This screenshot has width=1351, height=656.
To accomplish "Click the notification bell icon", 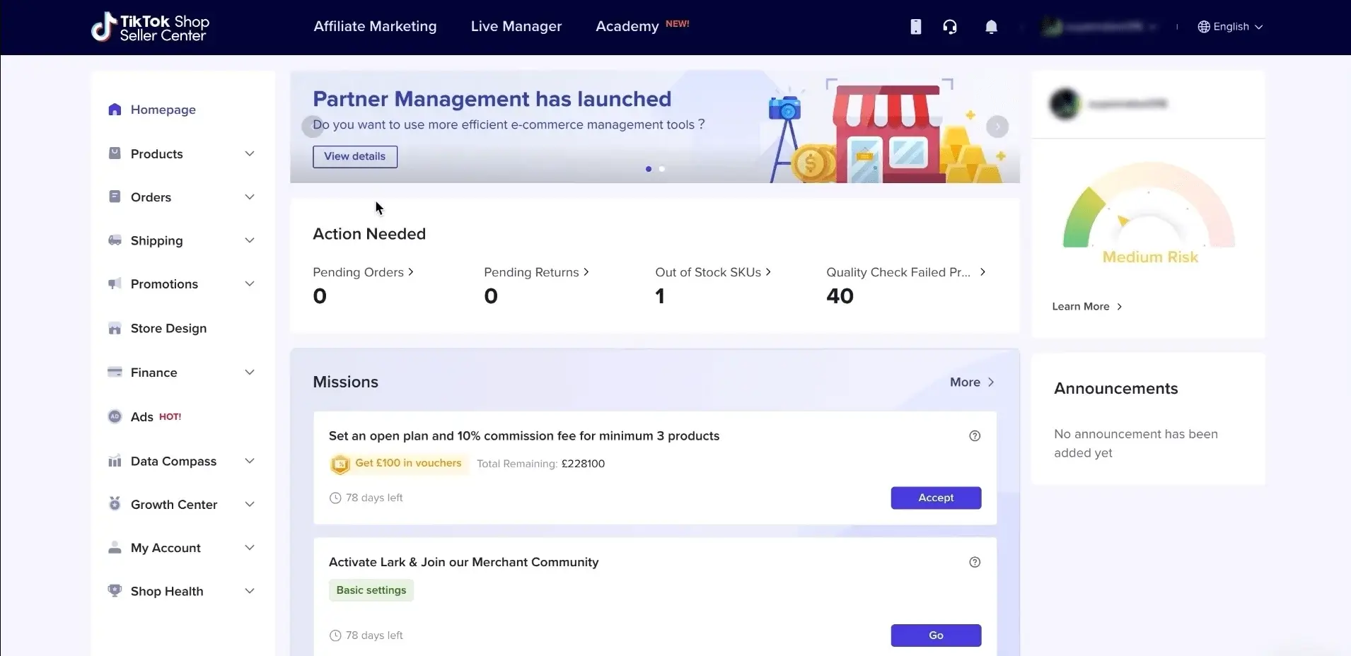I will 991,27.
